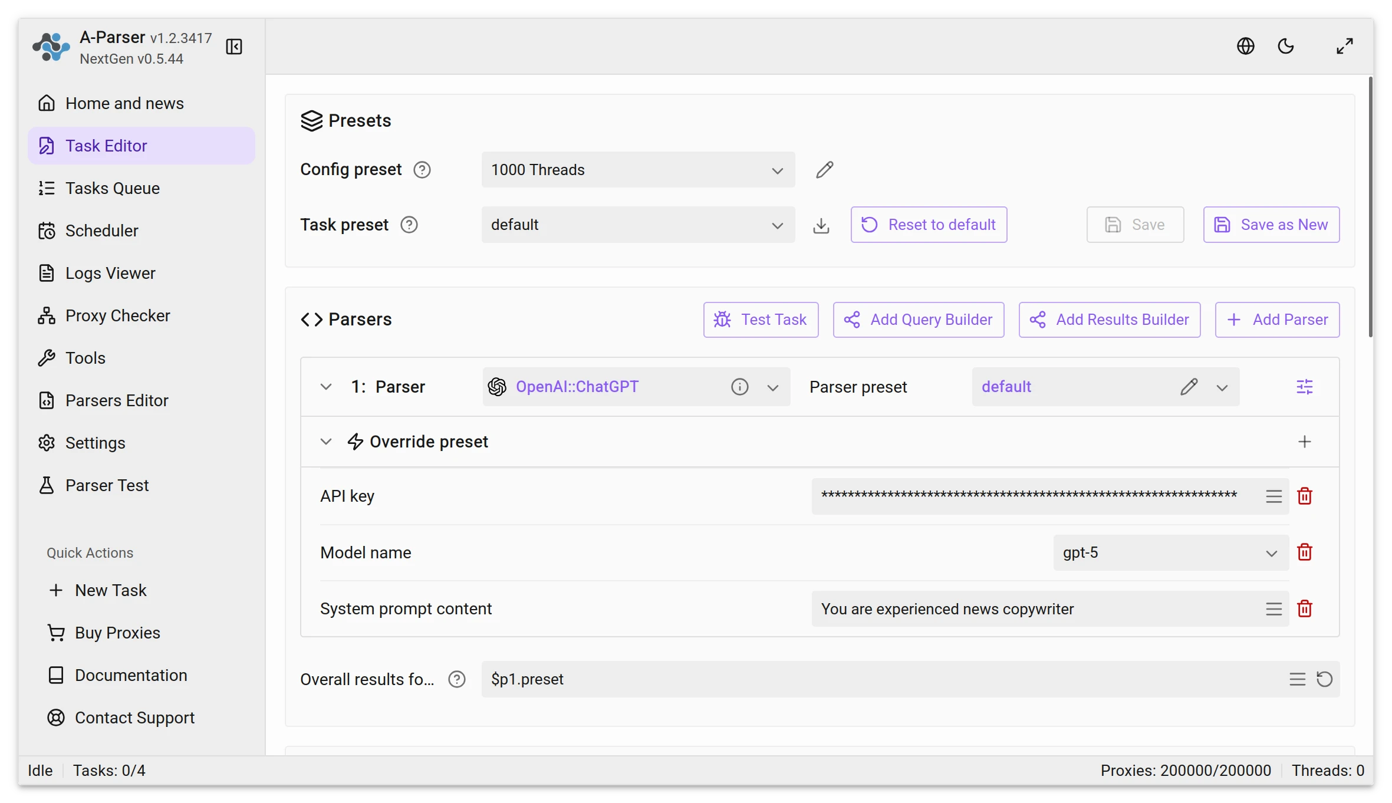Open the Buy Proxies link

[x=141, y=633]
